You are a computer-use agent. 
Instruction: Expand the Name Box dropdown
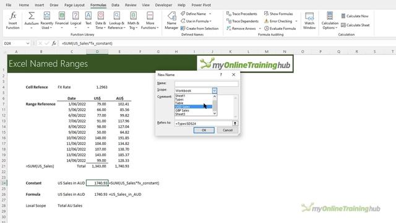pos(27,43)
